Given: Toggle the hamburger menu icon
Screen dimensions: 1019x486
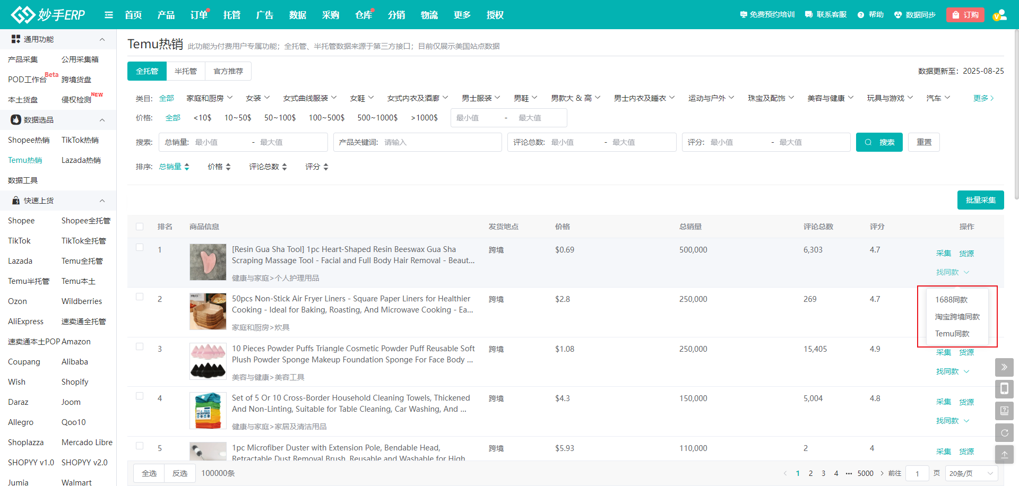Looking at the screenshot, I should [109, 15].
